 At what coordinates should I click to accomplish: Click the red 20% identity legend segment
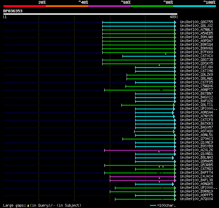[25, 6]
